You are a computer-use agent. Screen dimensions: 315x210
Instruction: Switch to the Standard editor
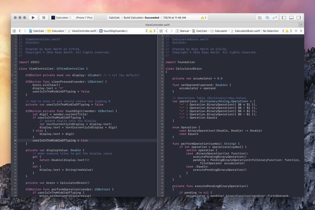tap(259, 18)
